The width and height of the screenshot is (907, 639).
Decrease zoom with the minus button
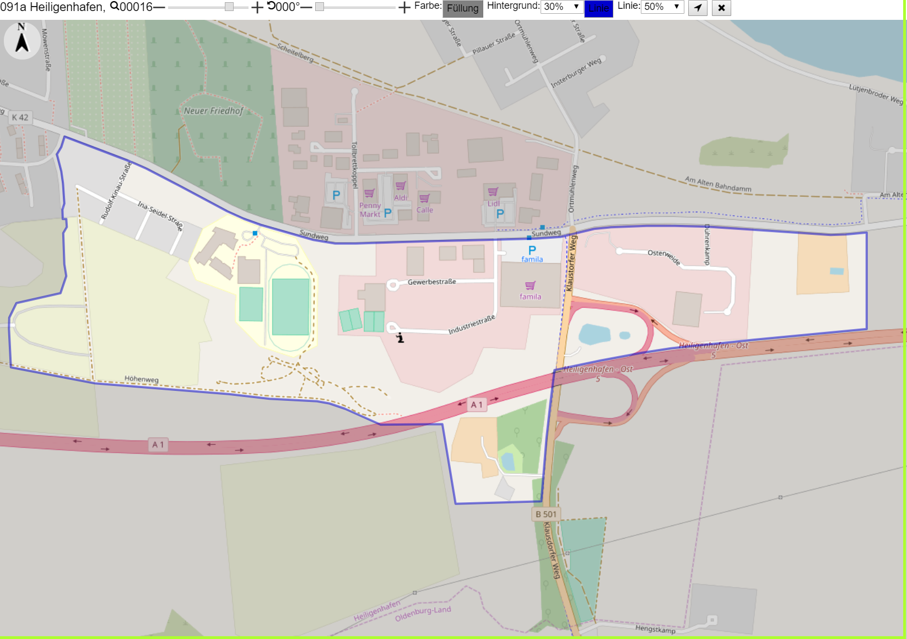(159, 7)
